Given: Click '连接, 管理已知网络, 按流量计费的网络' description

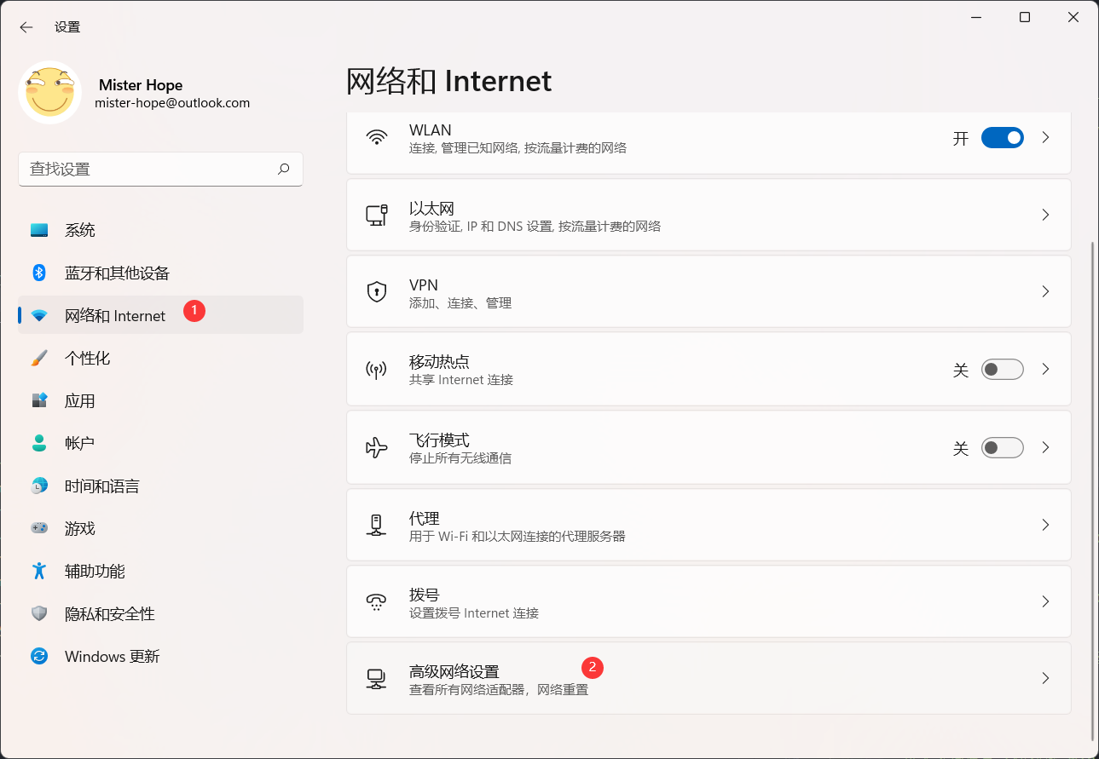Looking at the screenshot, I should (x=518, y=148).
